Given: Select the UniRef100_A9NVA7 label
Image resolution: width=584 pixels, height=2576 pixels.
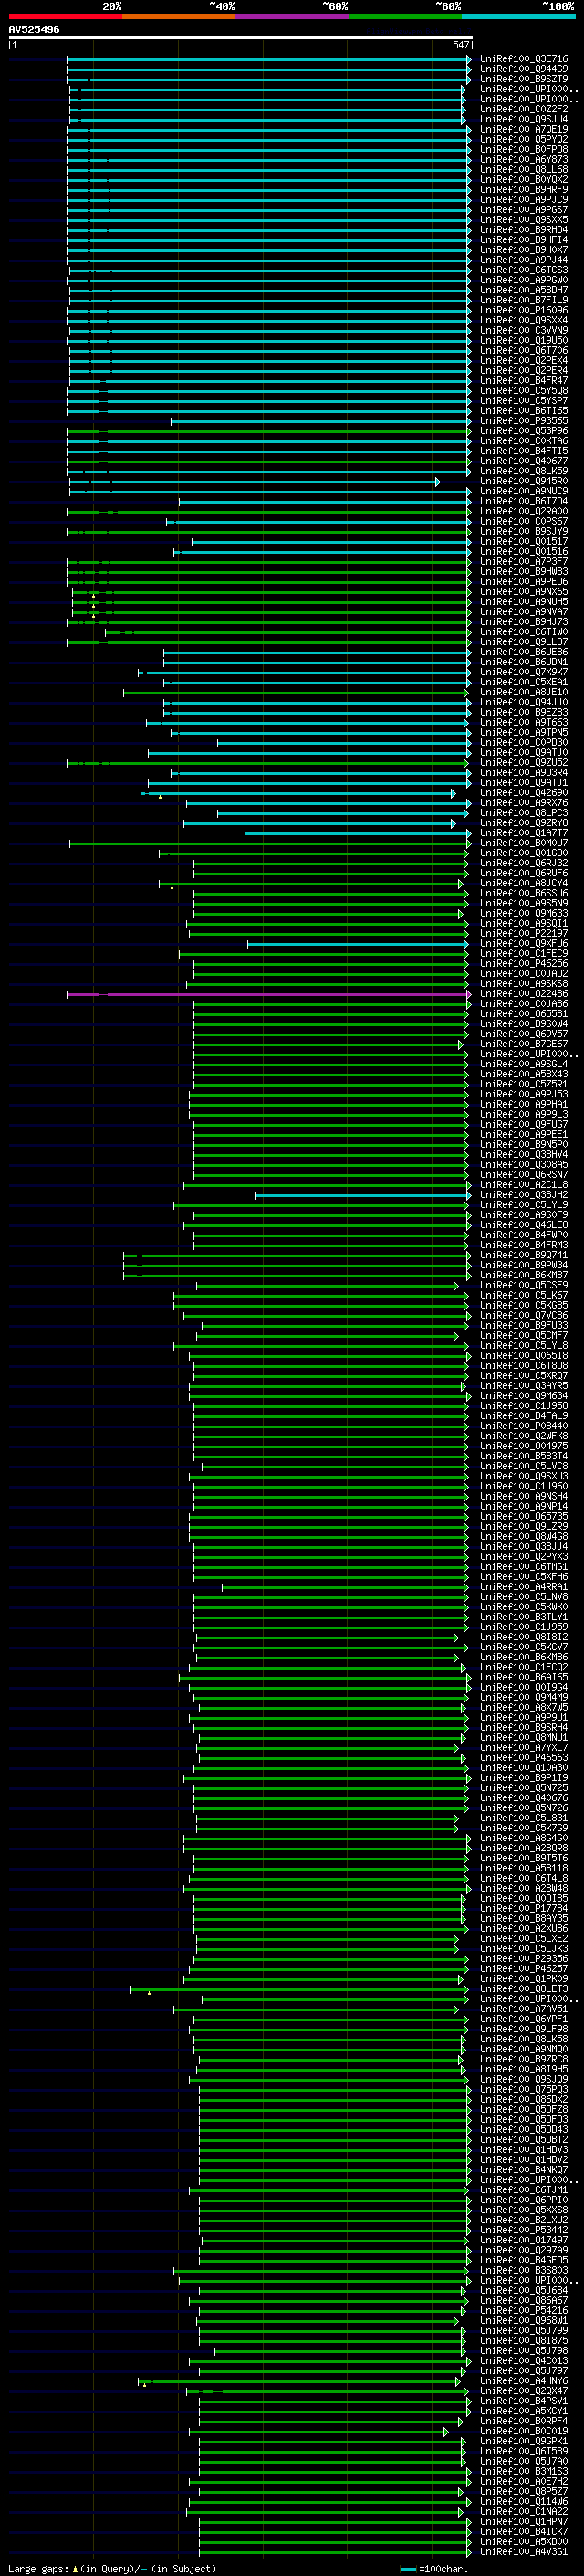Looking at the screenshot, I should pyautogui.click(x=523, y=611).
